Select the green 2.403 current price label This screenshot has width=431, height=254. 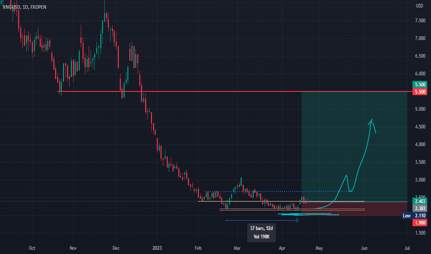pyautogui.click(x=420, y=201)
